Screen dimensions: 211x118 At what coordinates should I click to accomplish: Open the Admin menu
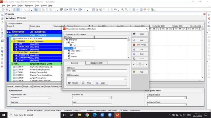click(x=44, y=6)
